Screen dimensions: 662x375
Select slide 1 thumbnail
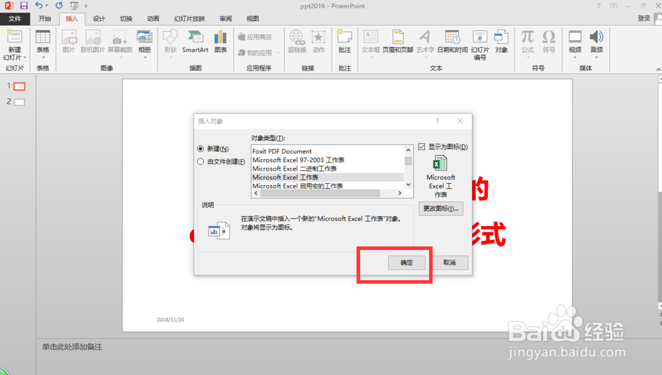pos(19,86)
